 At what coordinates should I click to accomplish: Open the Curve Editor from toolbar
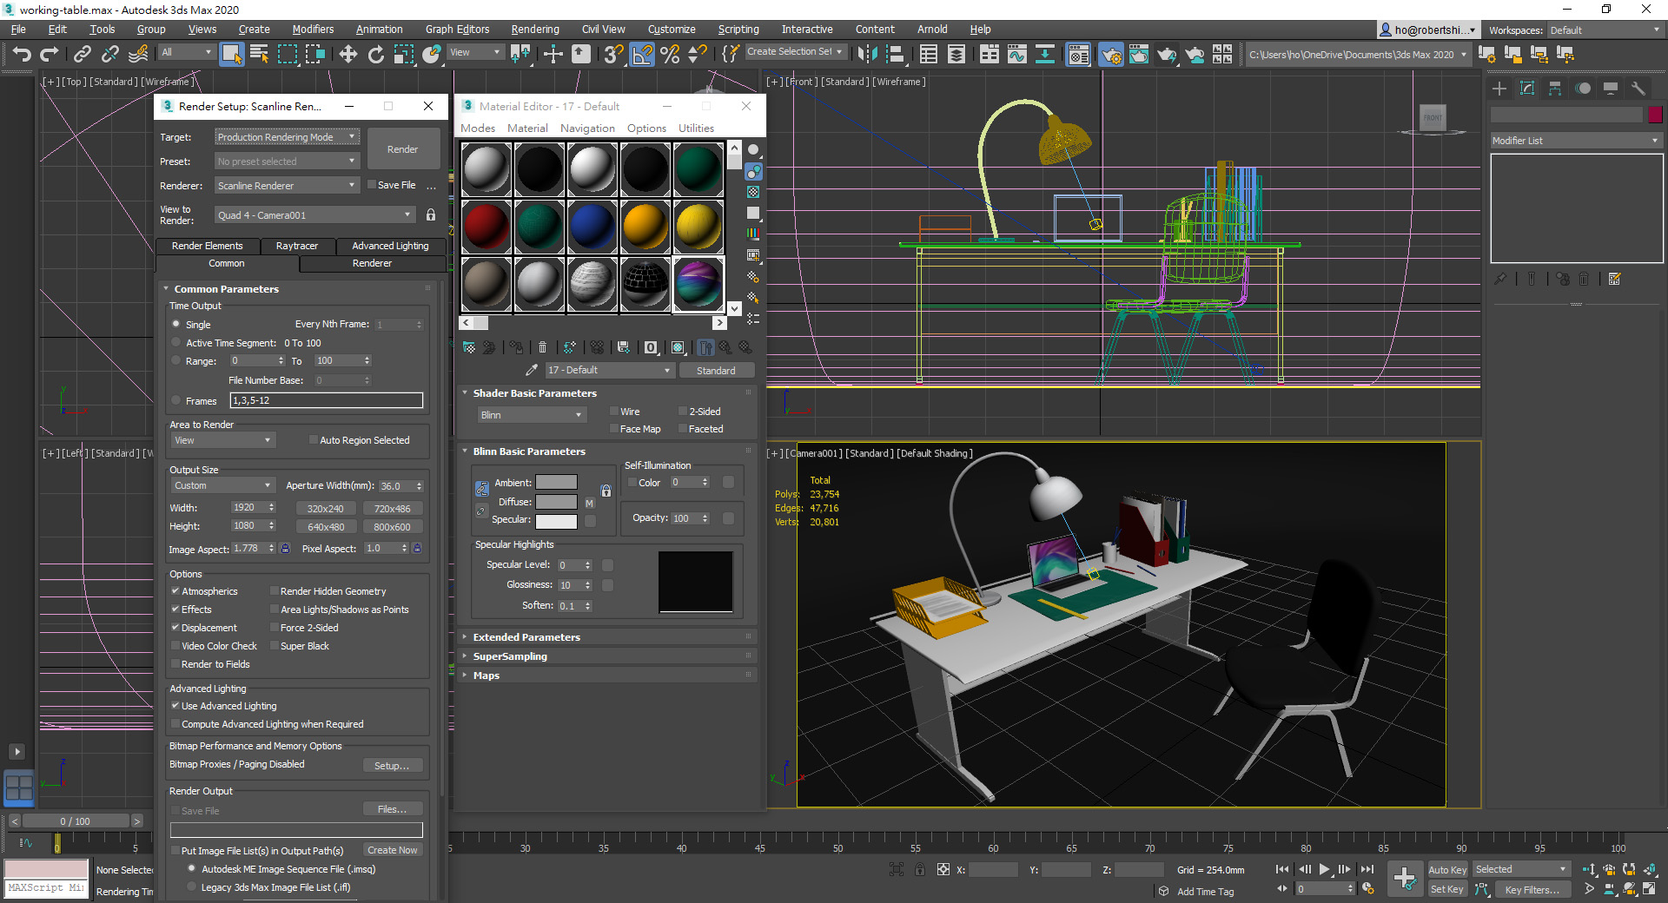click(x=1016, y=55)
